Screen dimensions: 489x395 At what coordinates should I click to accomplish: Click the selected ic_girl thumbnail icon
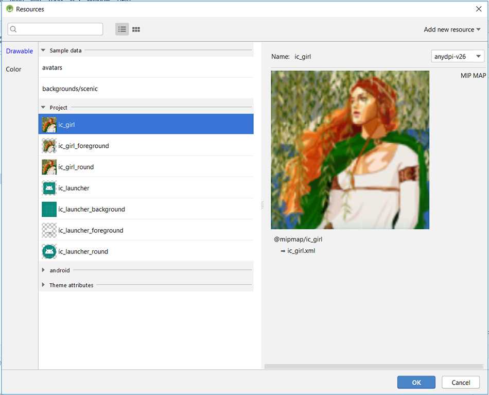point(49,125)
